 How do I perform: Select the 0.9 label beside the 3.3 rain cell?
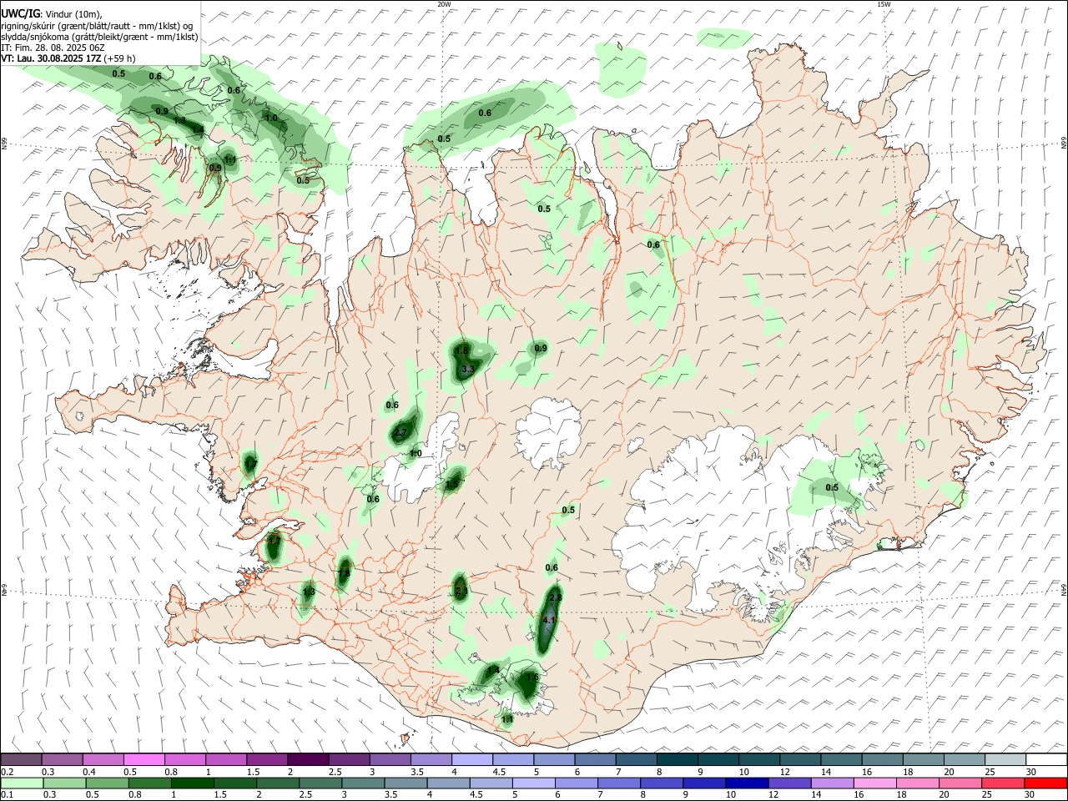click(540, 348)
